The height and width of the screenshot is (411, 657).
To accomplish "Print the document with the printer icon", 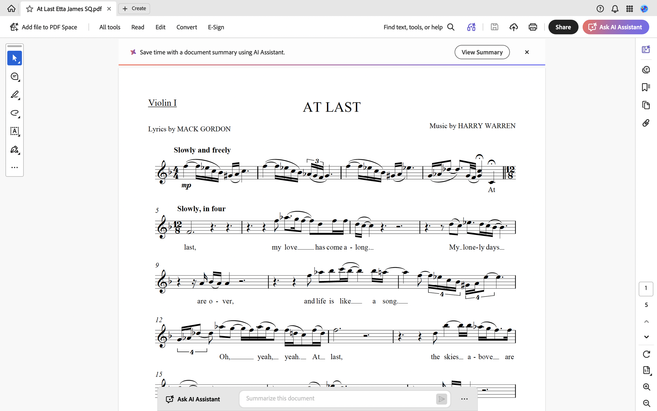I will pos(533,27).
